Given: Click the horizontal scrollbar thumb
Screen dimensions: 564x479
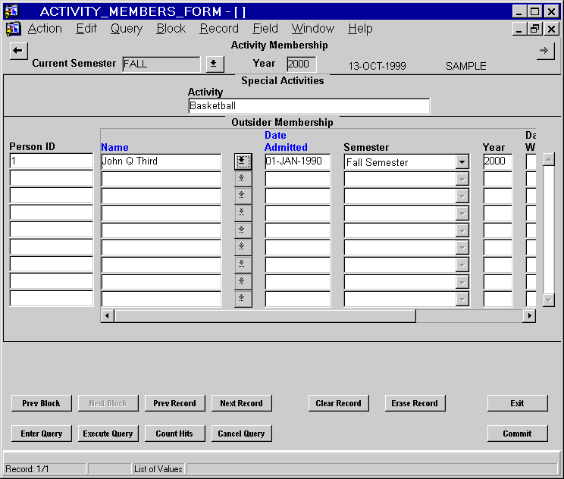Looking at the screenshot, I should pos(265,316).
